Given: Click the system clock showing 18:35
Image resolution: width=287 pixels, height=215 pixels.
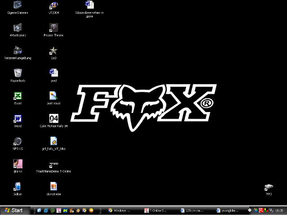Looking at the screenshot, I should 279,211.
